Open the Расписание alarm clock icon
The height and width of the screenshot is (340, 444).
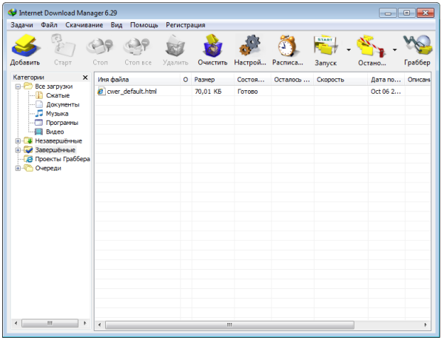point(287,46)
